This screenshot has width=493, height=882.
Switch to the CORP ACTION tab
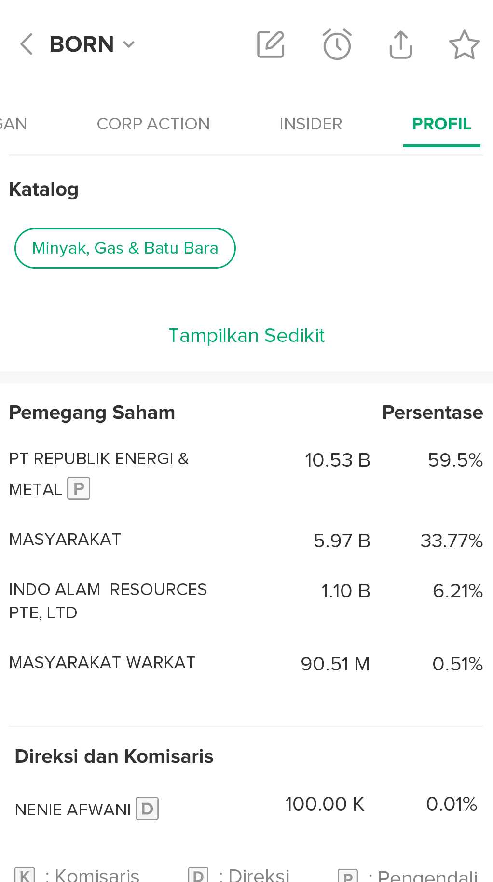pyautogui.click(x=153, y=124)
